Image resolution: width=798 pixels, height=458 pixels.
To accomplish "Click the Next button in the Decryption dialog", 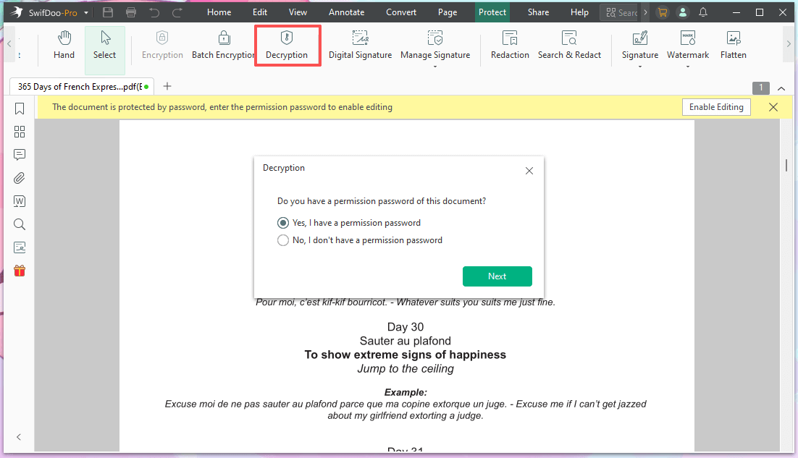I will (x=497, y=276).
